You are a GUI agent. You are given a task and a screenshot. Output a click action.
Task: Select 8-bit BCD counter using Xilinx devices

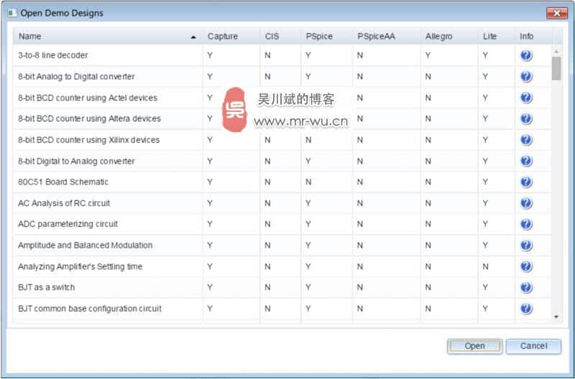click(88, 140)
